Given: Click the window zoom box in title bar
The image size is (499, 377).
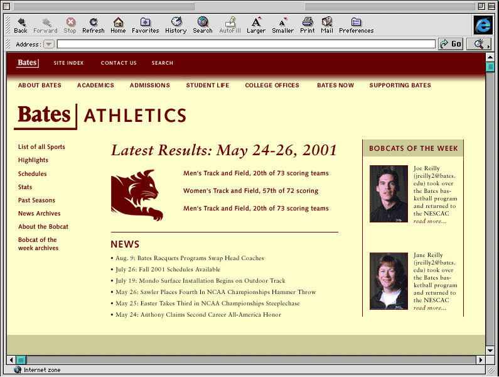Looking at the screenshot, I should pyautogui.click(x=481, y=6).
